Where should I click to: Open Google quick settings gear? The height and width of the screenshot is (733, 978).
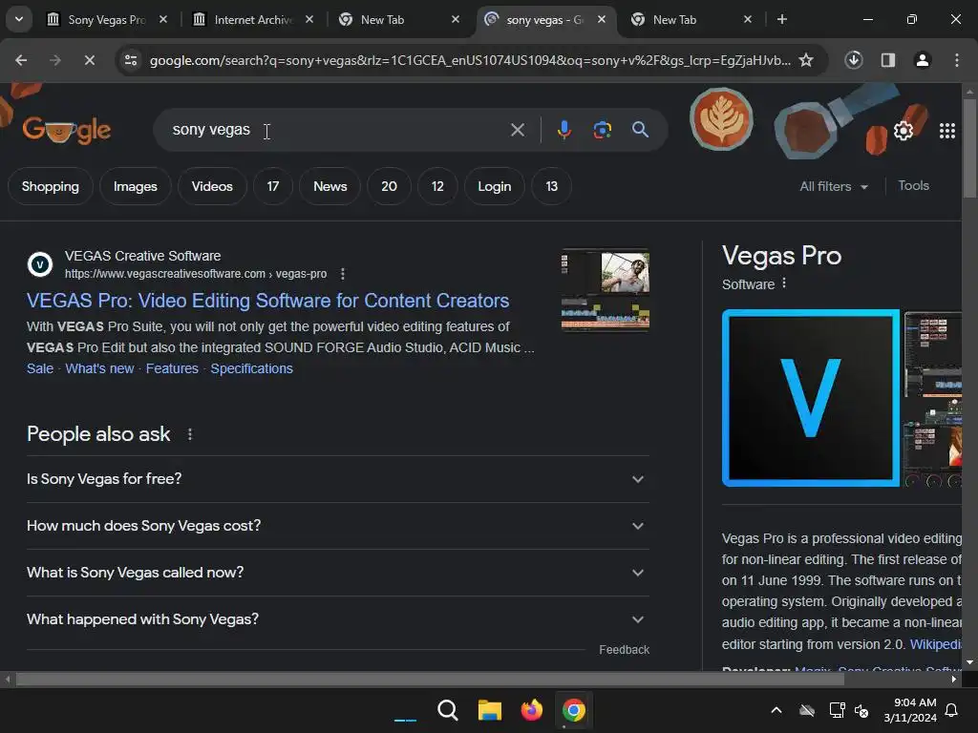[x=904, y=130]
